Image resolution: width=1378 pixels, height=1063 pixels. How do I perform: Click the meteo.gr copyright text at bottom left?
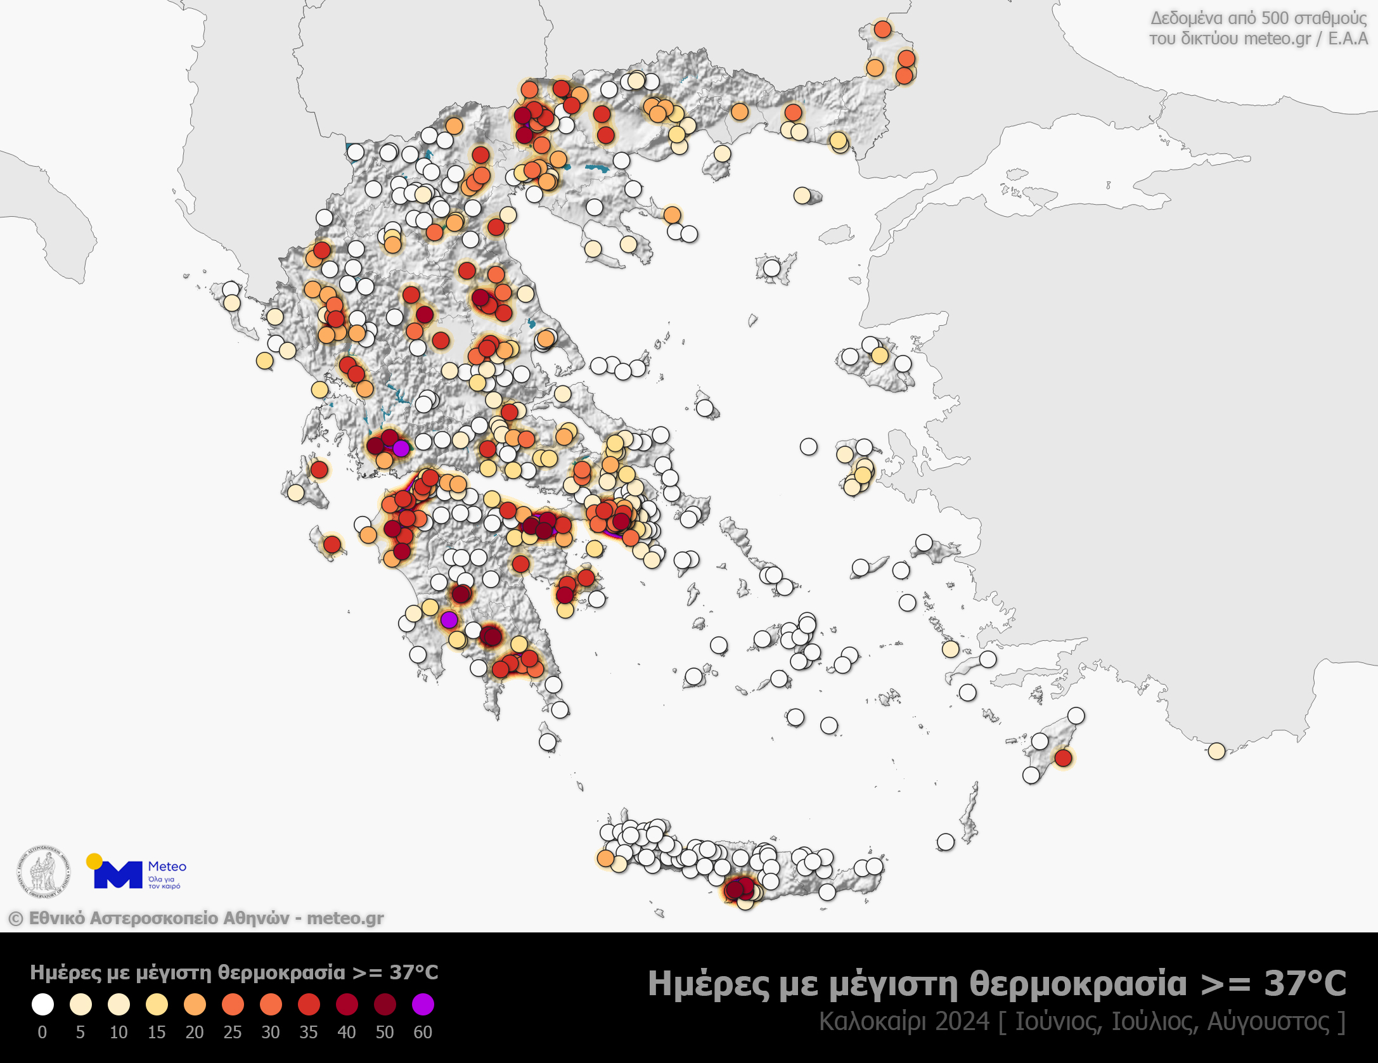click(196, 918)
